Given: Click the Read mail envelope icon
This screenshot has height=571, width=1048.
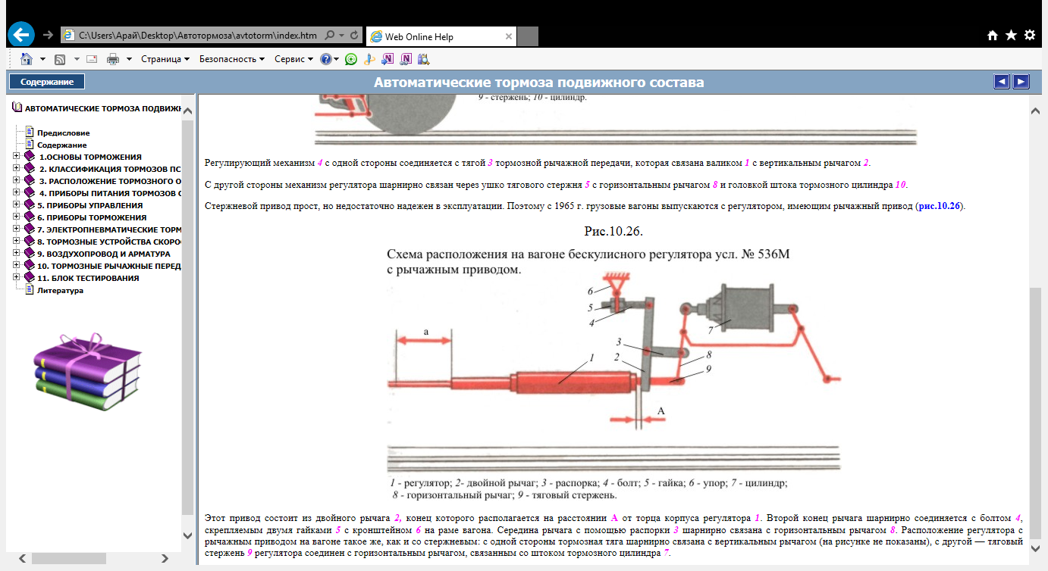Looking at the screenshot, I should (x=92, y=59).
